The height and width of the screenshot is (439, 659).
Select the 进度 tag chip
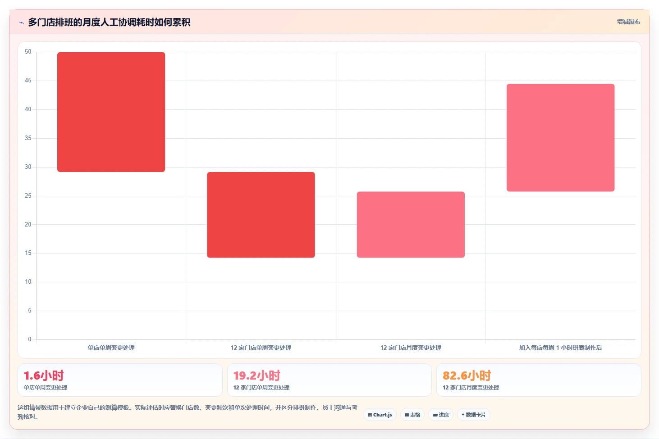[441, 415]
